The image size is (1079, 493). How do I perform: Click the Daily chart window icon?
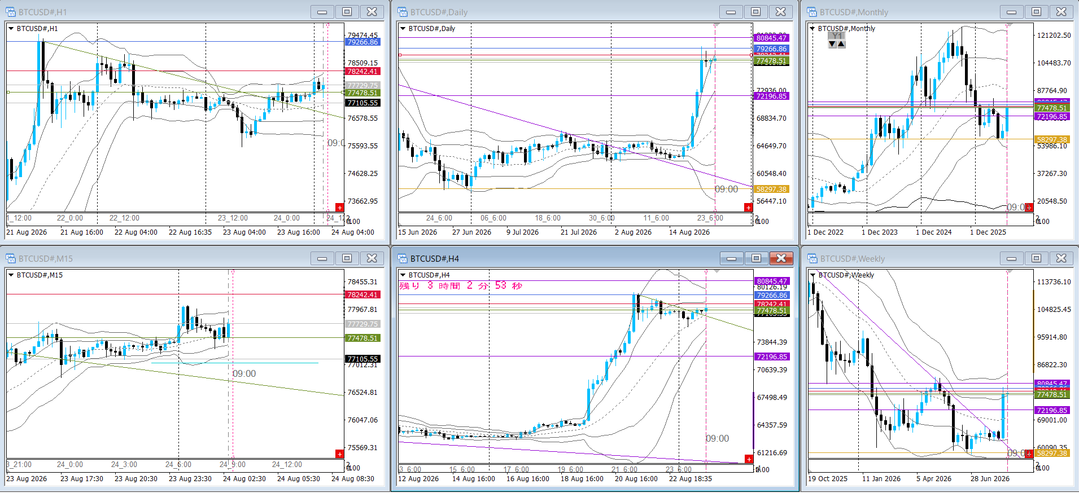[x=403, y=12]
